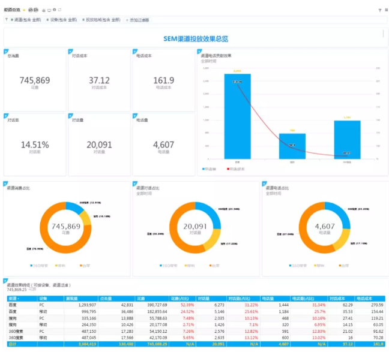Toggle 百度 legend in 渠道对话占比 chart
Image resolution: width=389 pixels, height=352 pixels.
point(215,265)
